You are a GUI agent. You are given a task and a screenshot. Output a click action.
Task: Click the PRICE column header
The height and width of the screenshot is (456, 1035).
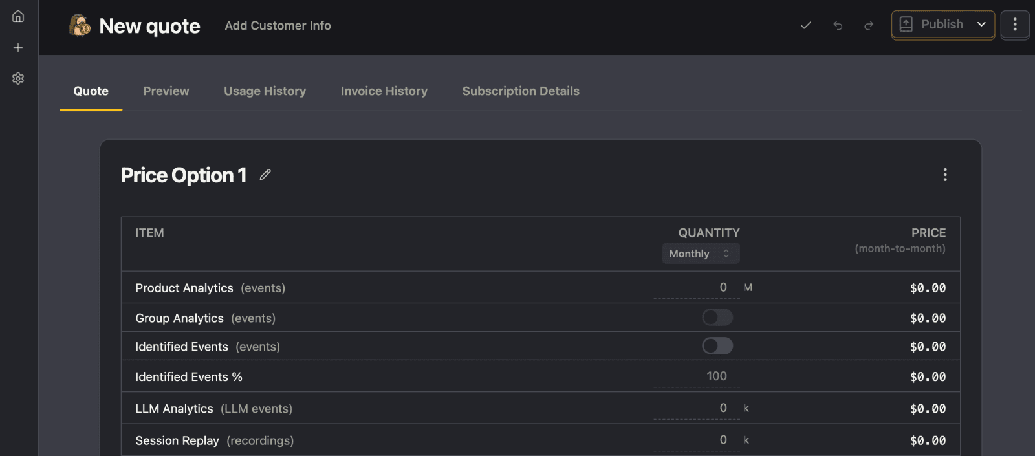coord(928,233)
